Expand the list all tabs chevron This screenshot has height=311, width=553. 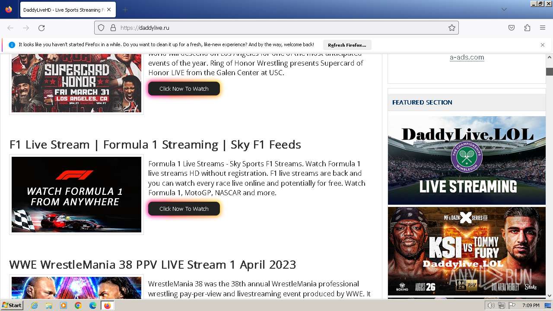click(504, 10)
